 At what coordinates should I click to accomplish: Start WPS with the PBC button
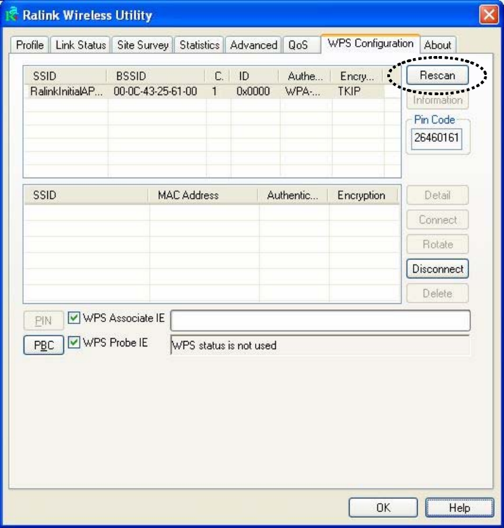43,345
